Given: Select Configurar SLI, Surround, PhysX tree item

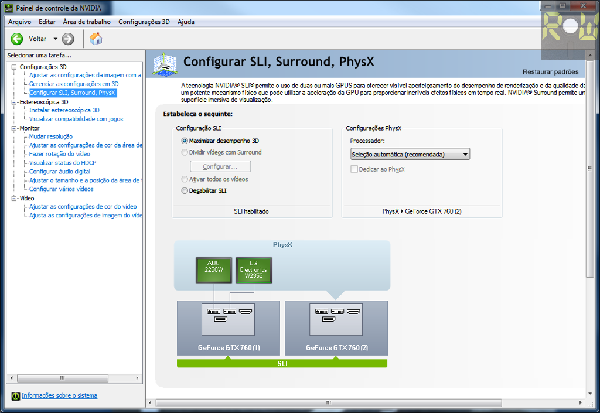Looking at the screenshot, I should [x=72, y=93].
